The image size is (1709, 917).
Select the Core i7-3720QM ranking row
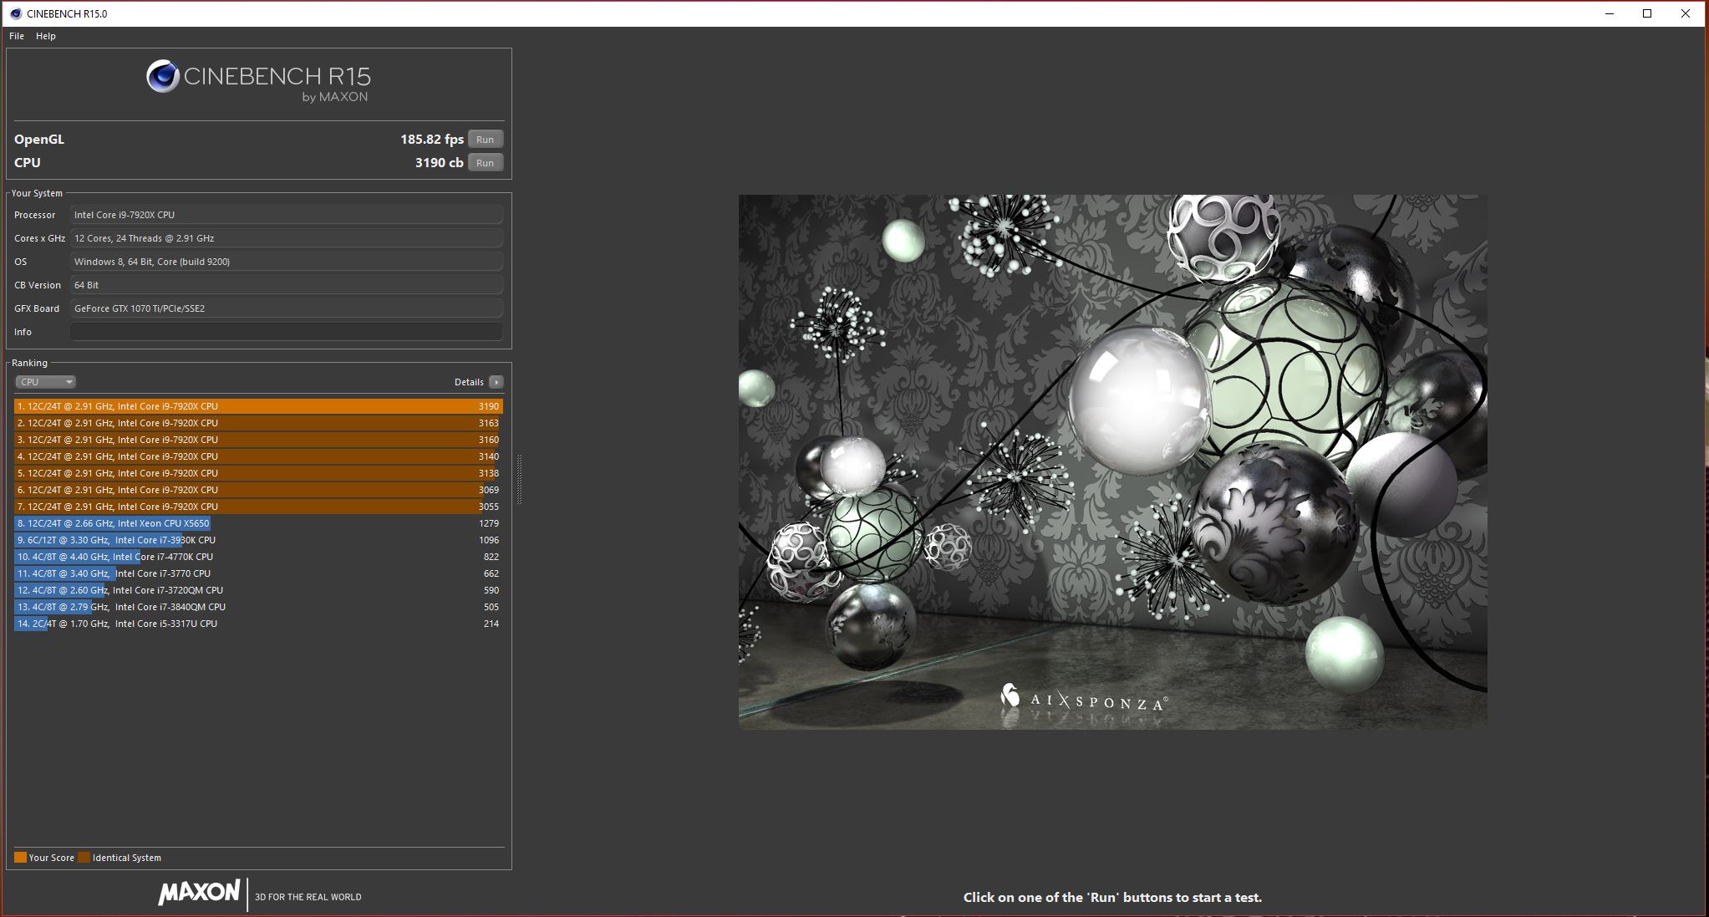[x=258, y=590]
